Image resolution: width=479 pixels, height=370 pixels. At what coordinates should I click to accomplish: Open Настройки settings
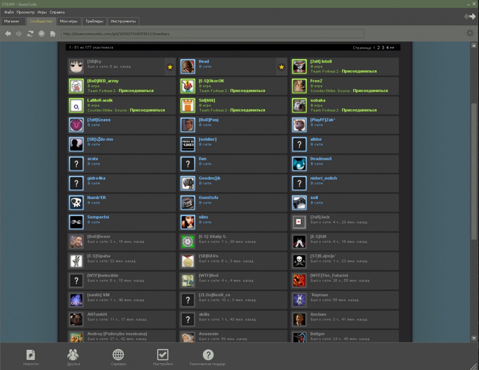[163, 357]
